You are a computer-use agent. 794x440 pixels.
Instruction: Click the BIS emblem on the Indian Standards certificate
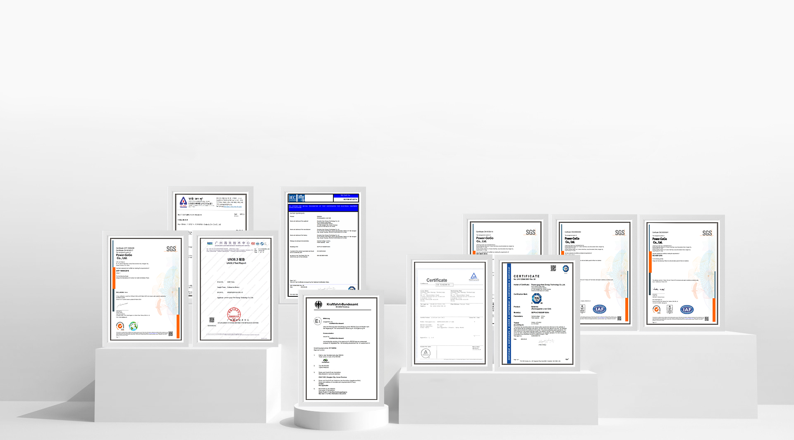pos(183,201)
